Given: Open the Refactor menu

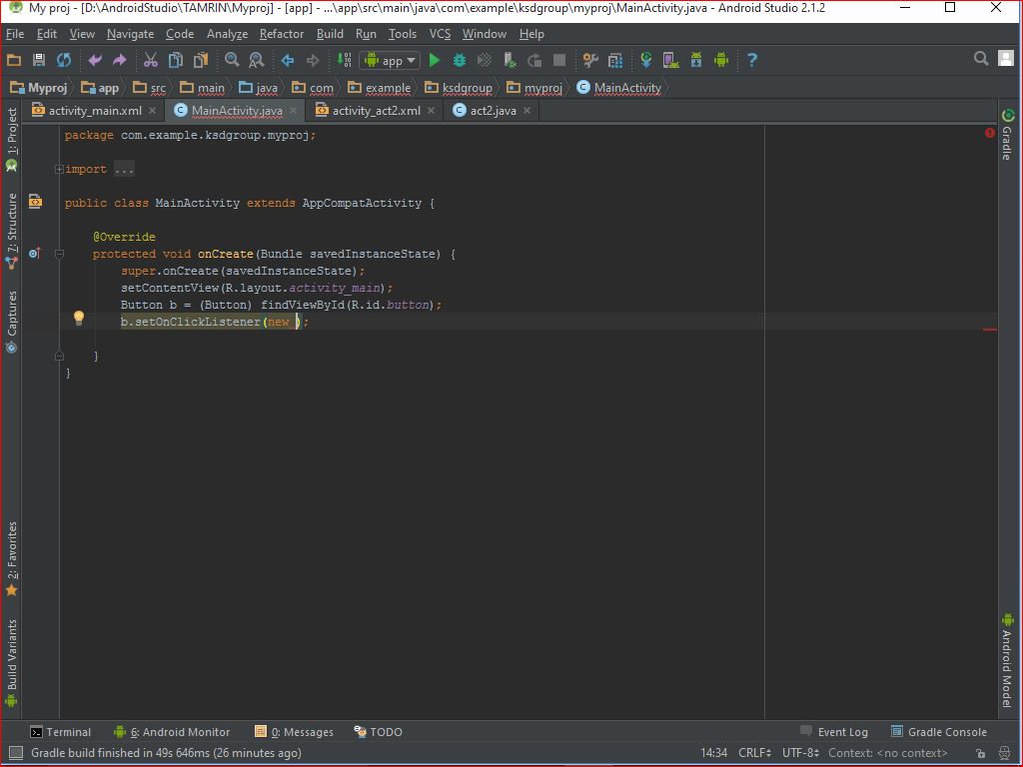Looking at the screenshot, I should click(282, 33).
